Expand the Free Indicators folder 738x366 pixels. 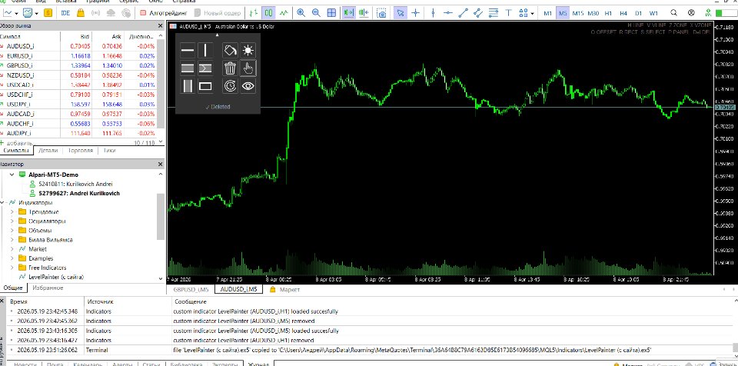pyautogui.click(x=12, y=268)
